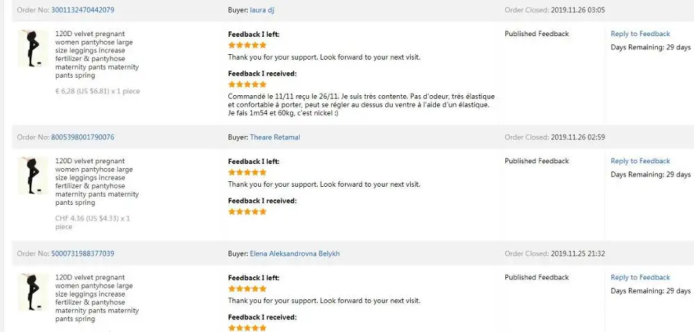View buyer laura dj's profile
The image size is (694, 332).
tap(267, 10)
